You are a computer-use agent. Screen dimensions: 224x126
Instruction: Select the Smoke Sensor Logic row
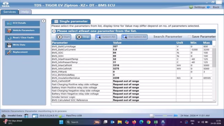pos(132,97)
